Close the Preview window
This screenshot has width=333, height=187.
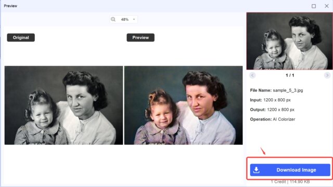point(327,6)
